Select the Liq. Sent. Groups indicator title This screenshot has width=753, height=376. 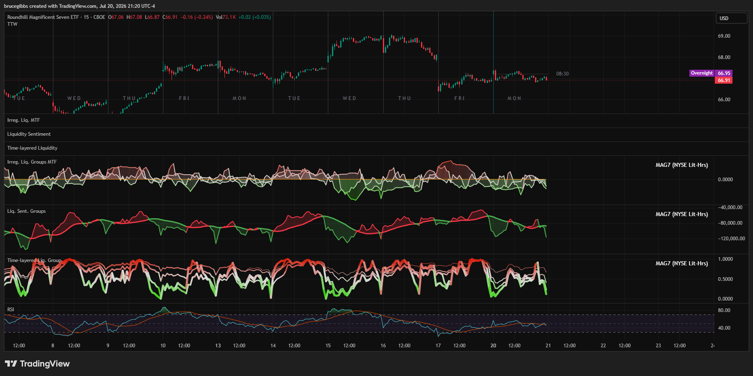coord(26,211)
